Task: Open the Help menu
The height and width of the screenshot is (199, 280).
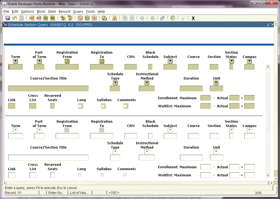Action: point(101,11)
